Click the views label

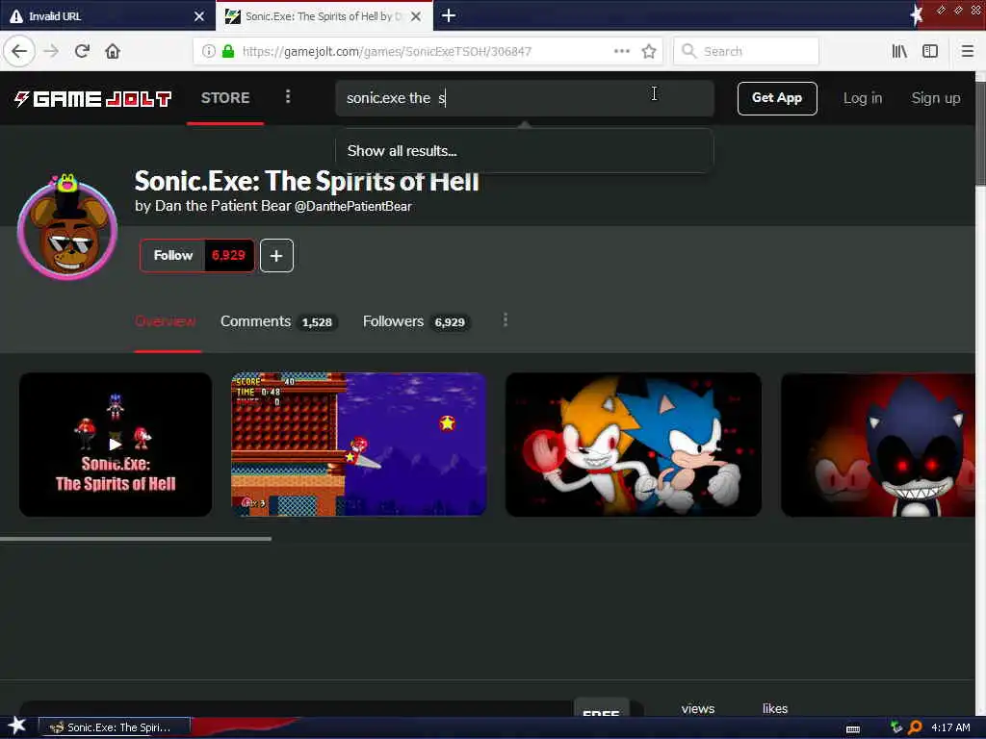[698, 708]
